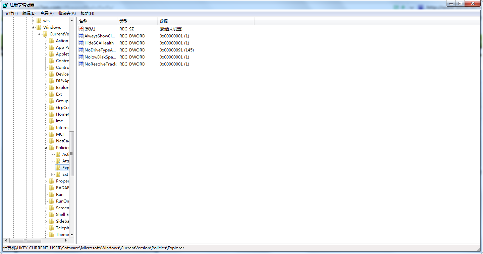
Task: Click the tree vertical scrollbar down arrow
Action: (72, 235)
